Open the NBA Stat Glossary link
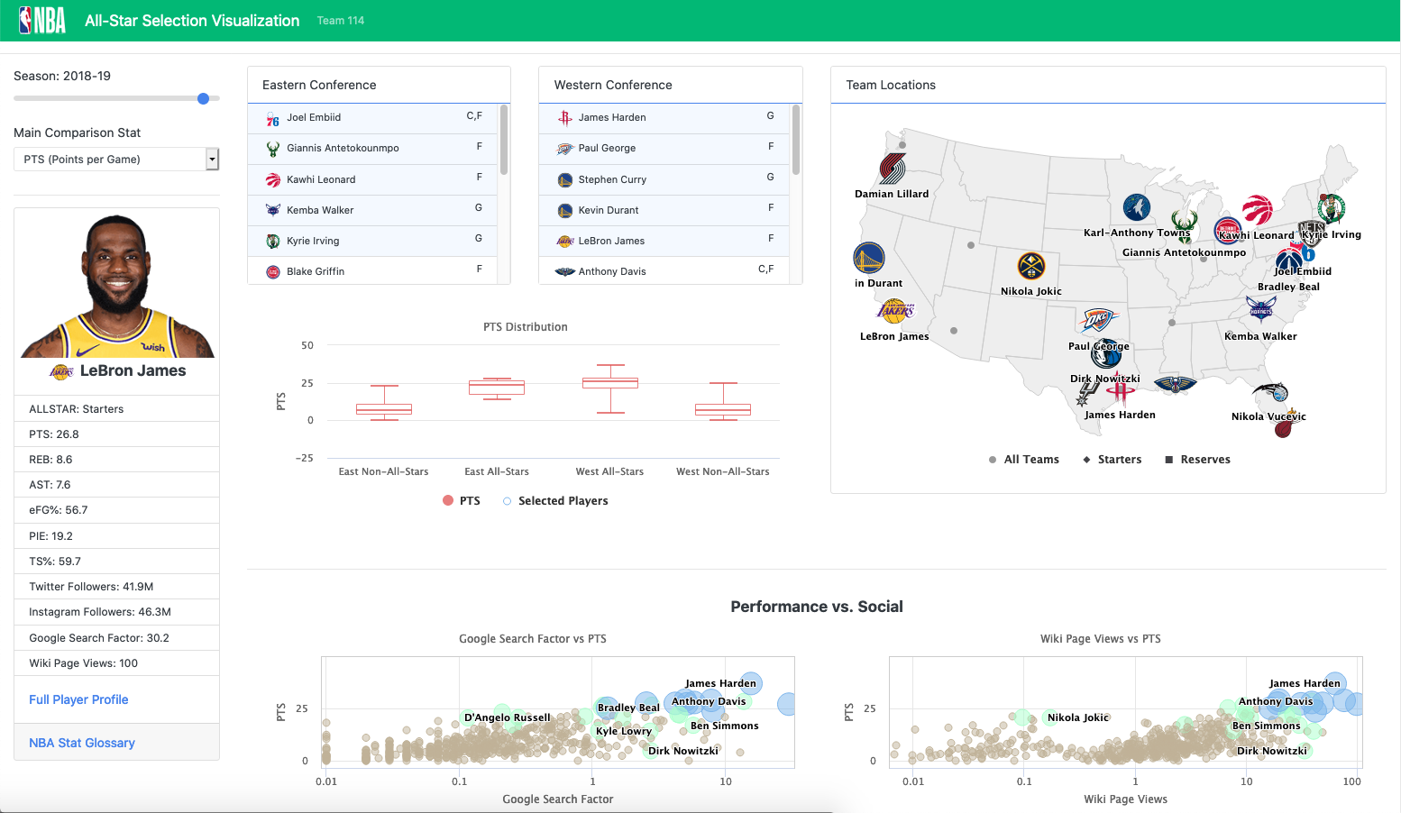The height and width of the screenshot is (813, 1401). (82, 743)
